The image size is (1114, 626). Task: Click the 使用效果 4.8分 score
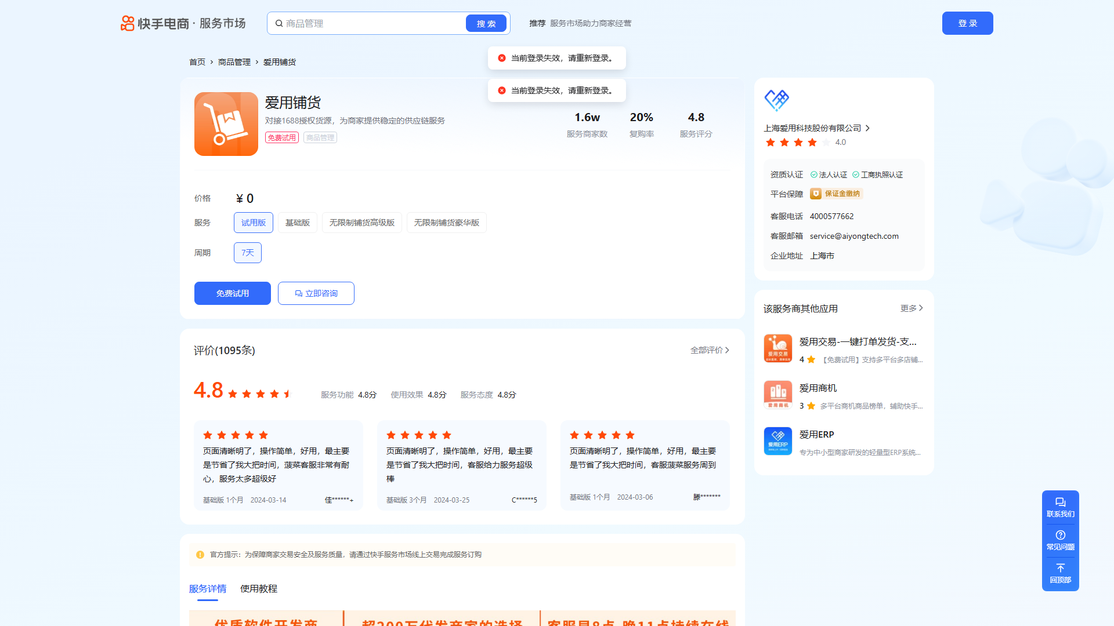tap(418, 395)
